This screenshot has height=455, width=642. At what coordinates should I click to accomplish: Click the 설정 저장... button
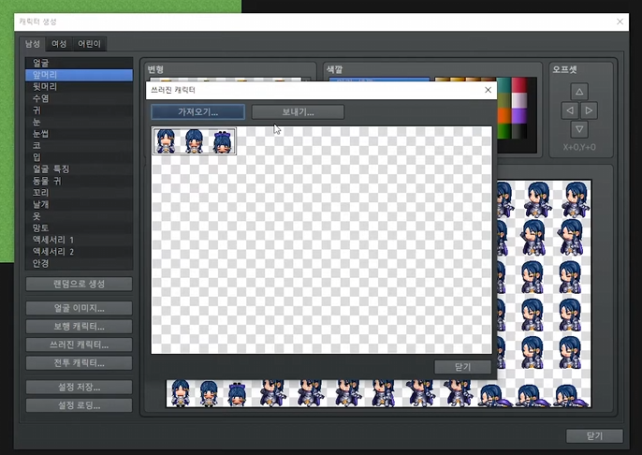pos(79,387)
